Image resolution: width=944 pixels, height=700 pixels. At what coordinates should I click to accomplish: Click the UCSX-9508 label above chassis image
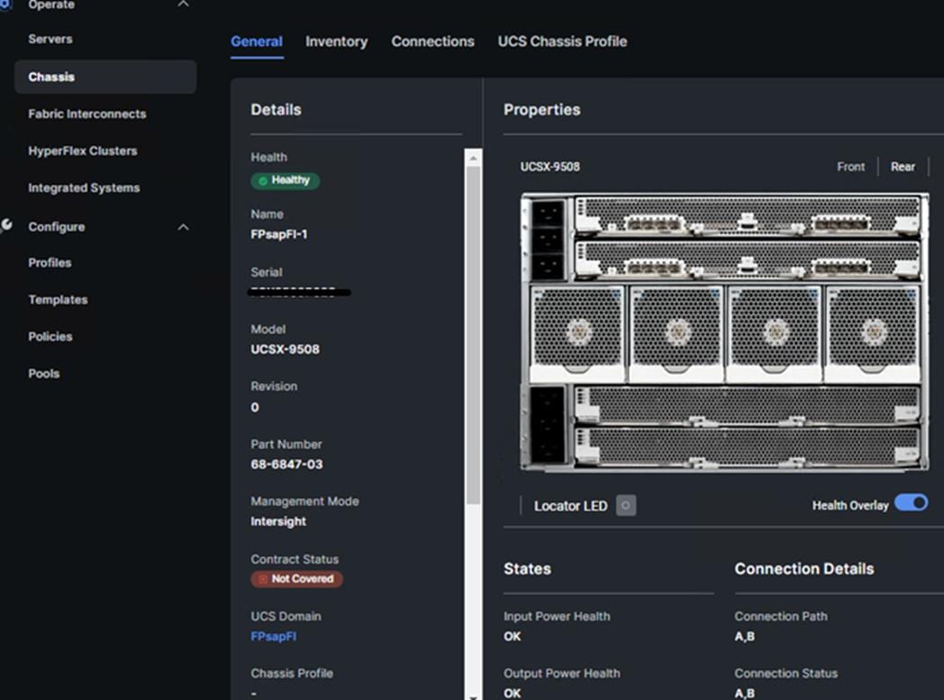[549, 167]
